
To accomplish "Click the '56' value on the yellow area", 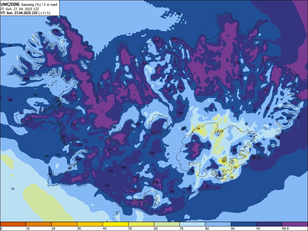I will (x=198, y=129).
